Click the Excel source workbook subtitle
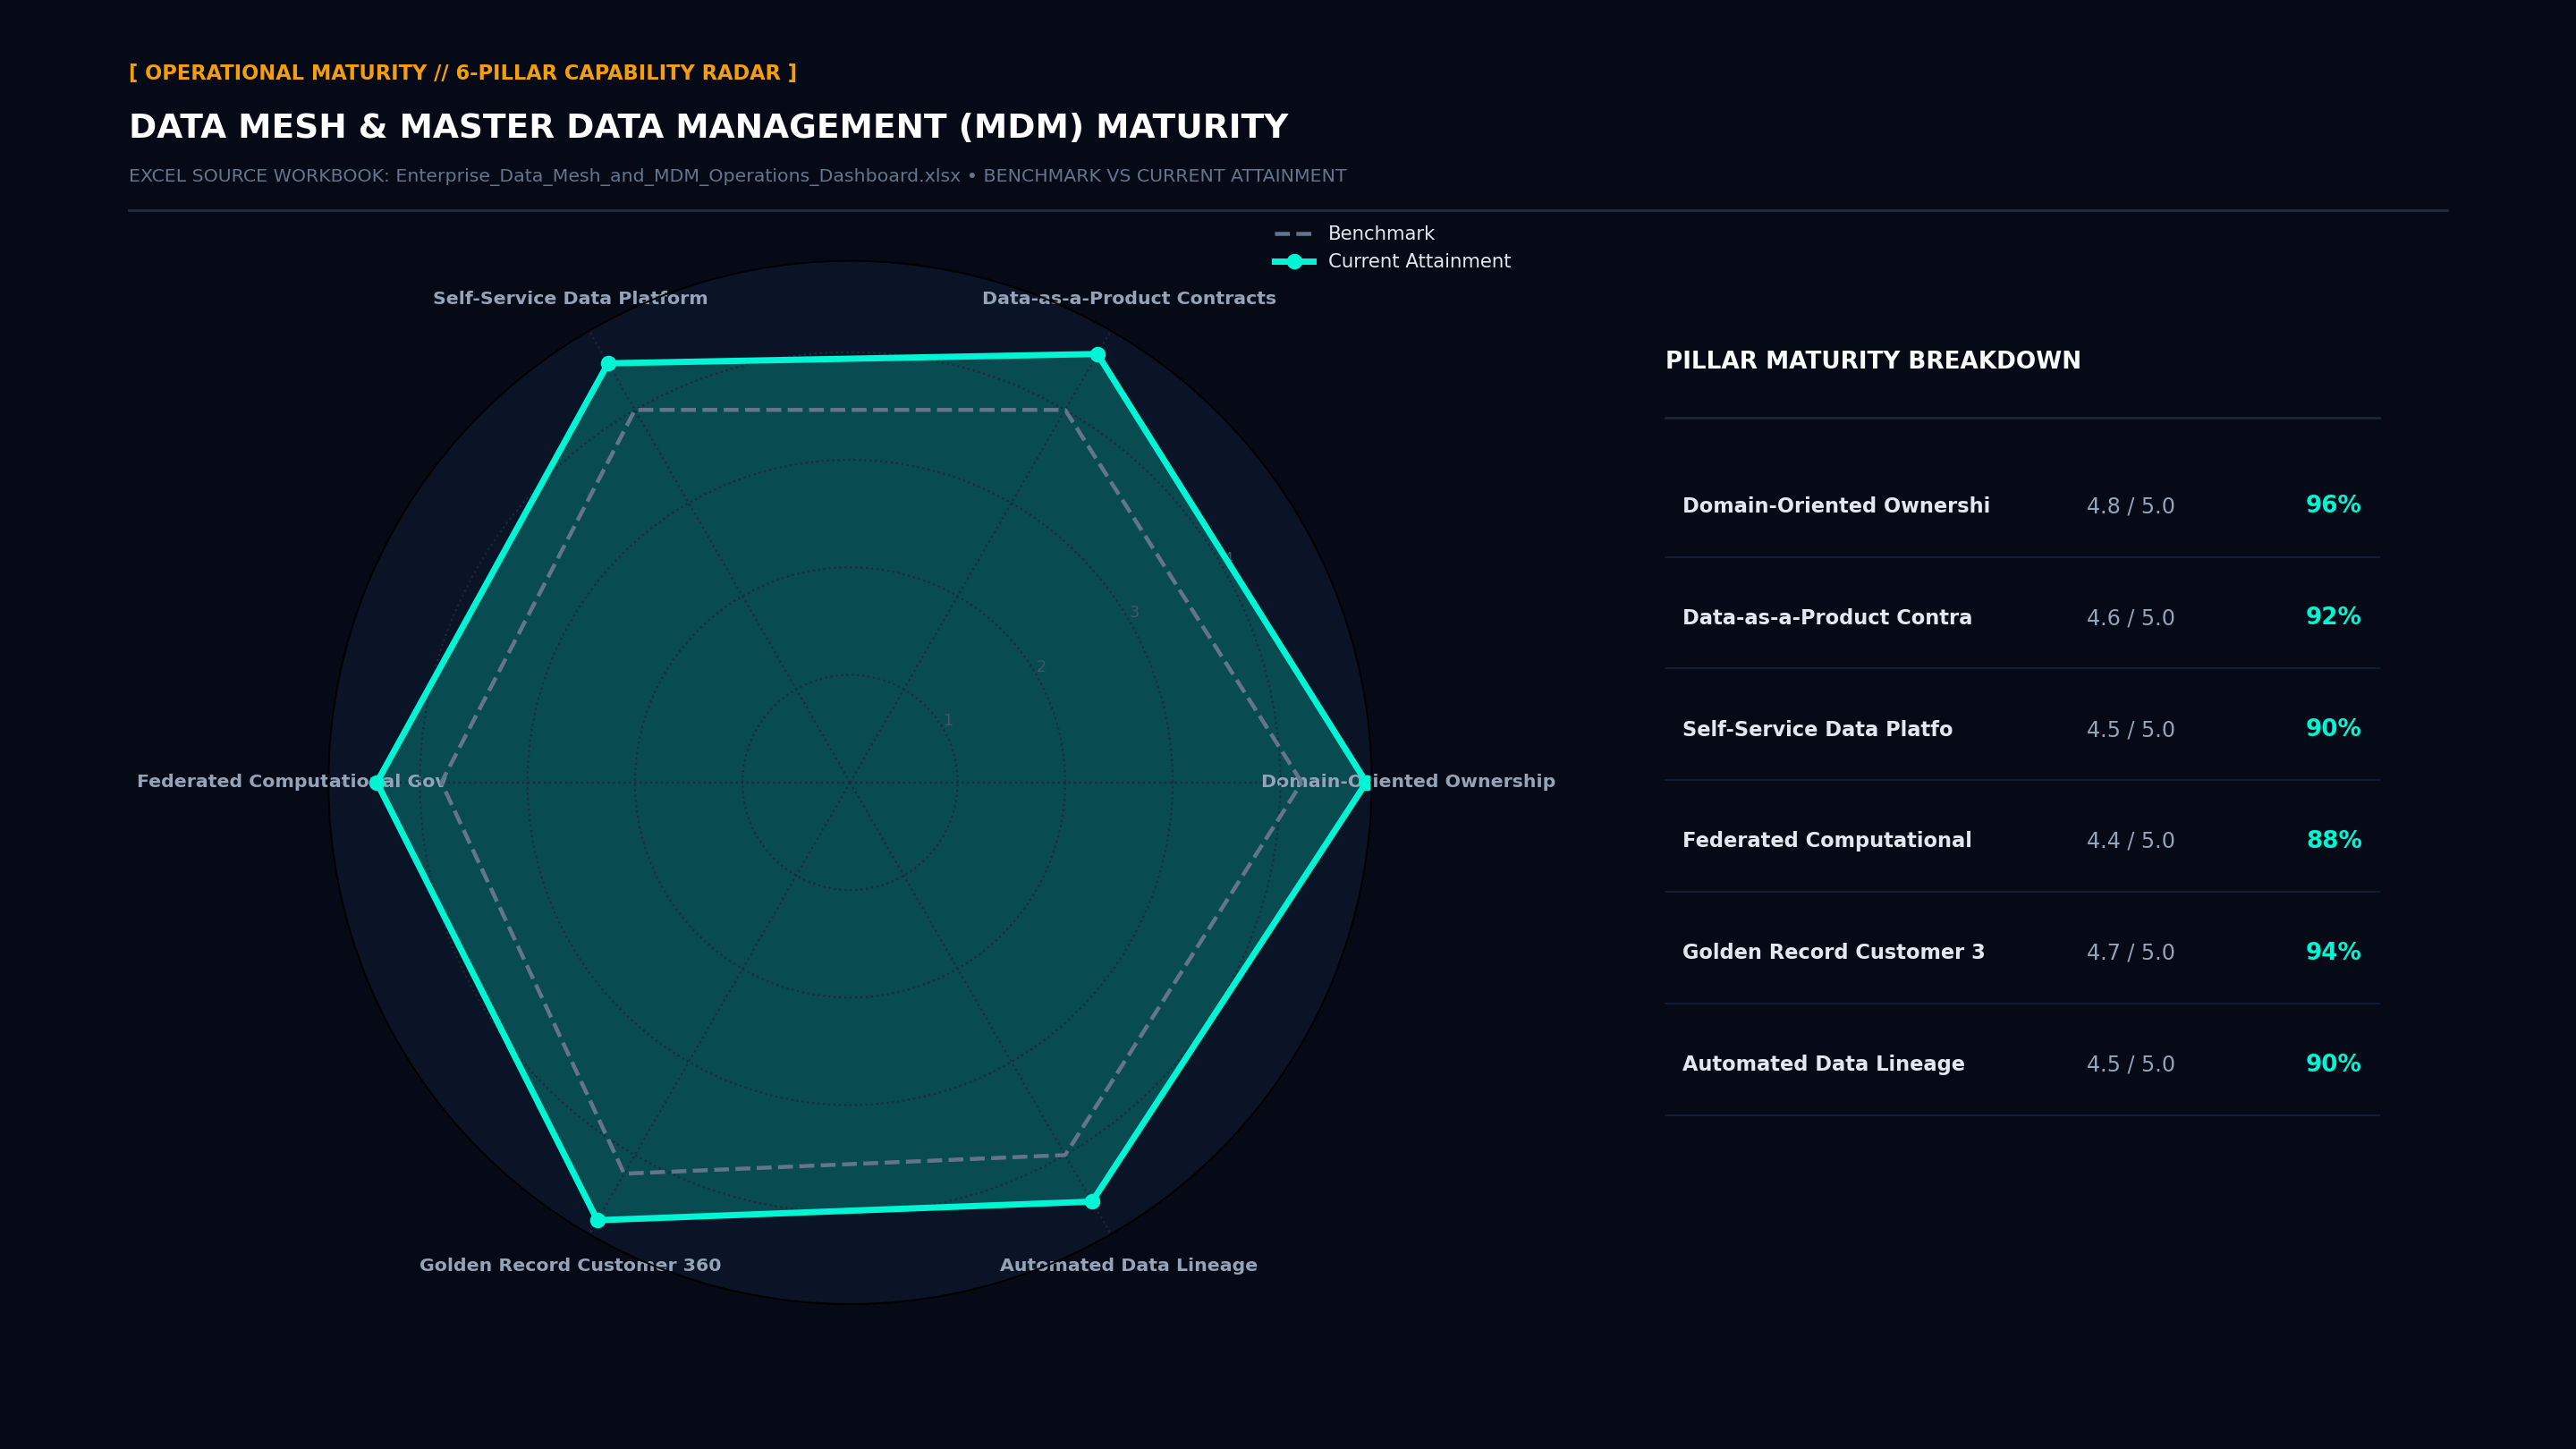2576x1449 pixels. coord(737,177)
